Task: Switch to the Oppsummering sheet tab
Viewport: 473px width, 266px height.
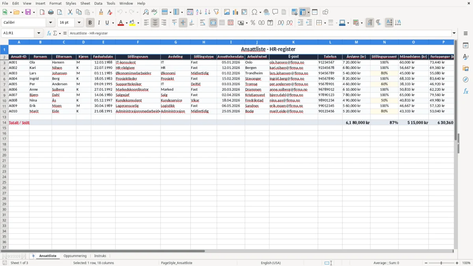Action: (x=75, y=256)
